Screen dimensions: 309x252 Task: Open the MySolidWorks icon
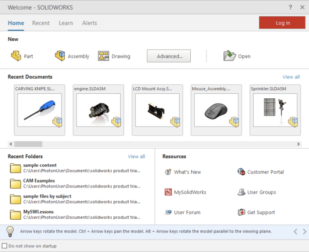point(168,192)
